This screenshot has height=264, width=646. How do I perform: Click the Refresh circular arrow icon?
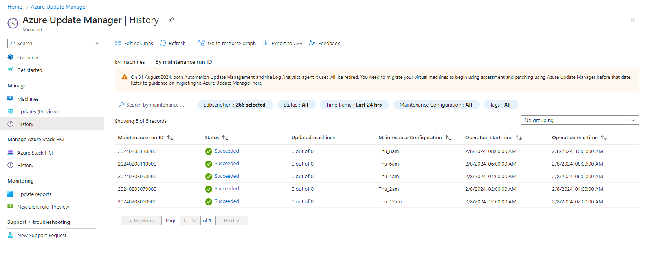(x=163, y=43)
